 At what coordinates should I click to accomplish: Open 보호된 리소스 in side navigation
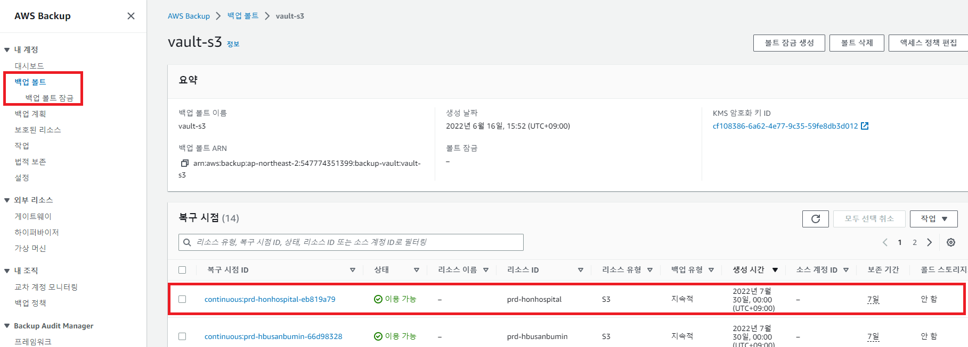point(38,130)
